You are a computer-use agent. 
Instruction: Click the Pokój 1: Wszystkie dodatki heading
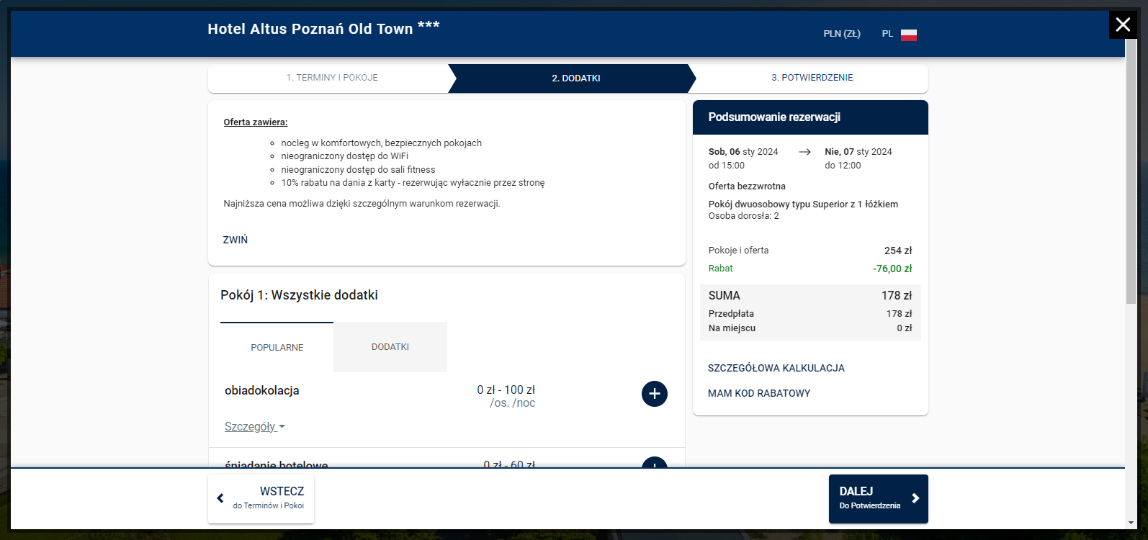(x=299, y=295)
